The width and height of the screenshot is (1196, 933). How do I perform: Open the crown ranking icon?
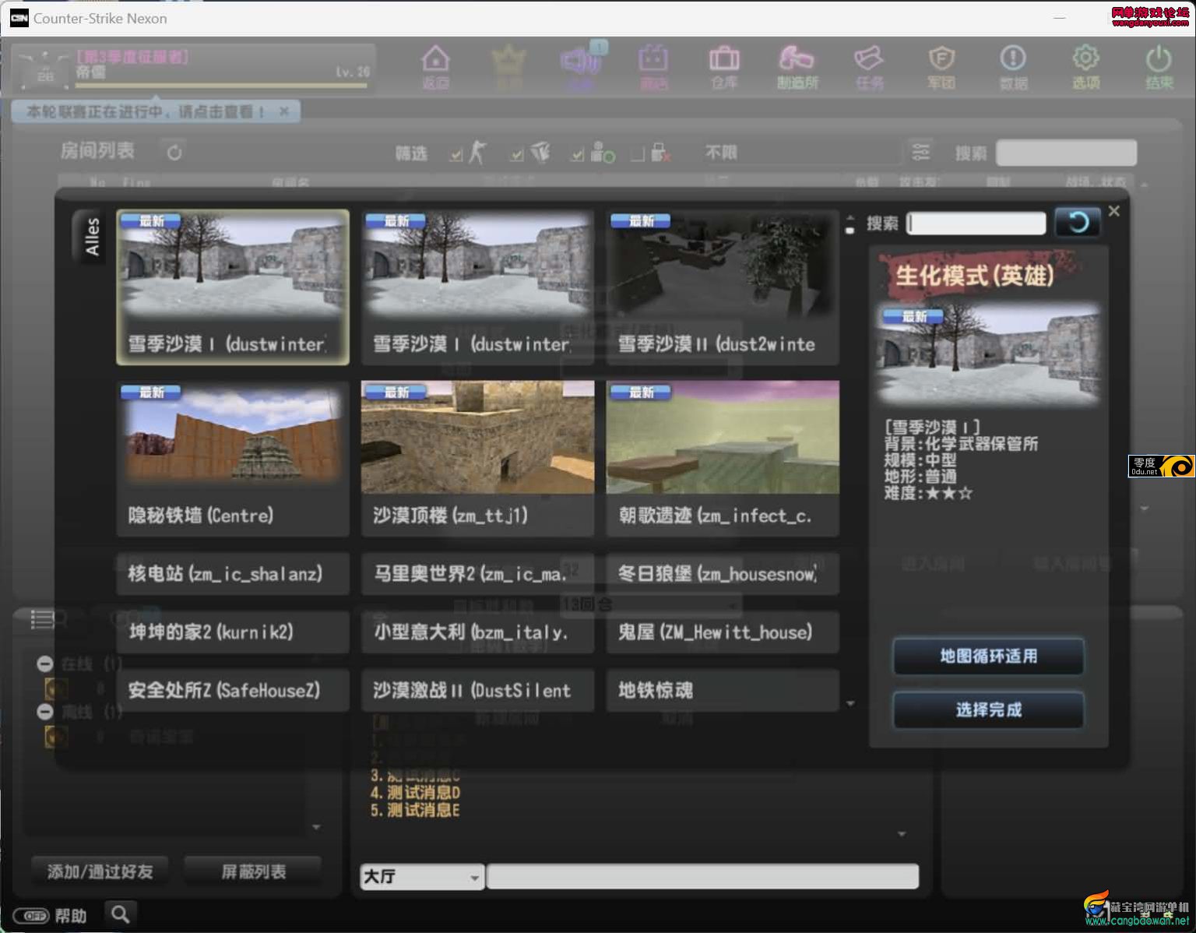coord(508,66)
